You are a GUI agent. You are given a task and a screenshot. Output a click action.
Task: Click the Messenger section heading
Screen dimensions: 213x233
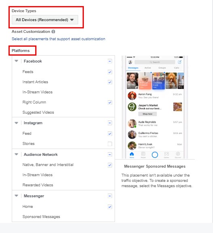34,196
